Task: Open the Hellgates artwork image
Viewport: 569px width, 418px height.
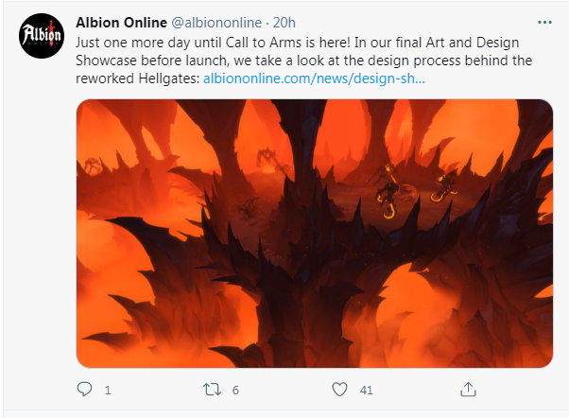Action: (315, 234)
